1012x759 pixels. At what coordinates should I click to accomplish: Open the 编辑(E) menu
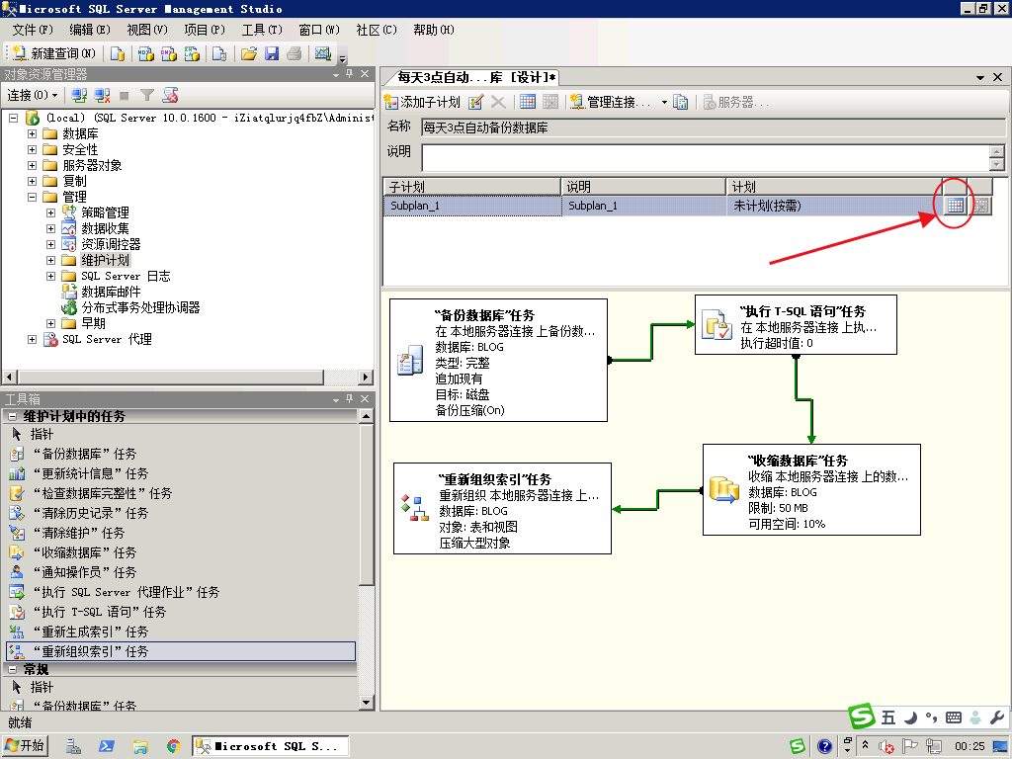pyautogui.click(x=90, y=30)
